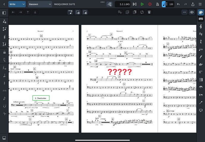Add a tie with the tie tool
The height and width of the screenshot is (142, 205).
(4, 106)
